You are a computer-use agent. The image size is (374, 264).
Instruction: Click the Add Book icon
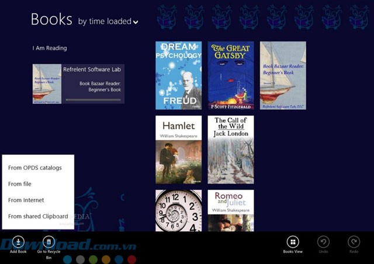click(18, 242)
